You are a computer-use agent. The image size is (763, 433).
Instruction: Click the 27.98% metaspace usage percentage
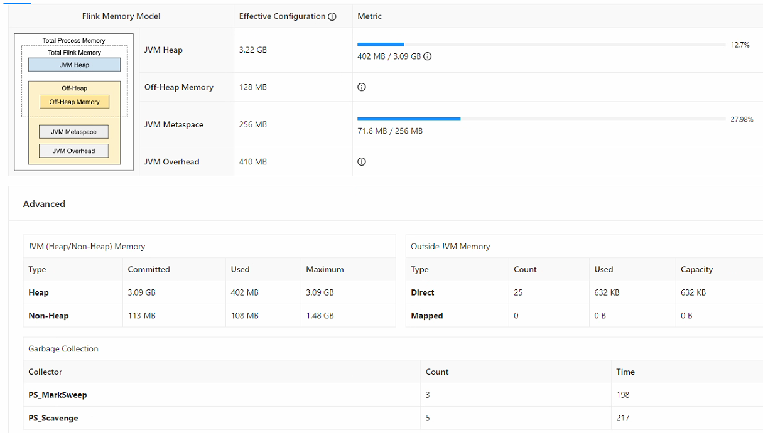(x=742, y=119)
